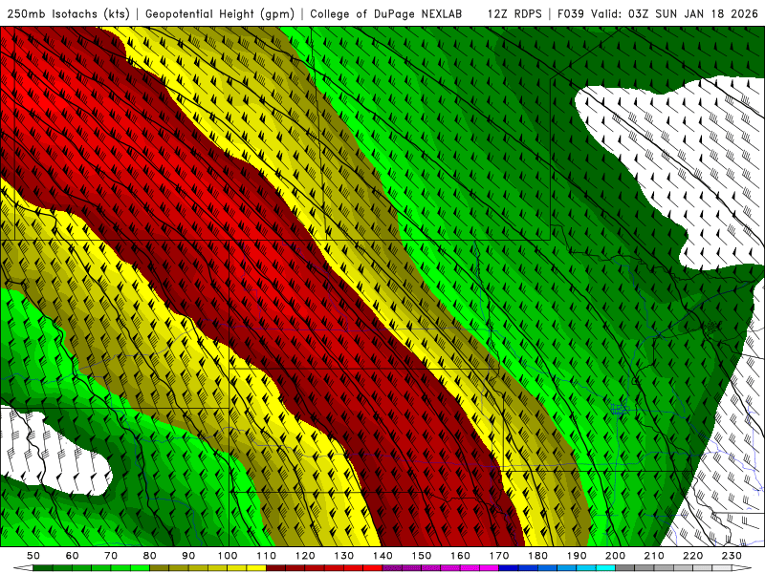The image size is (765, 573).
Task: Click the '12Z RDPS' model run label
Action: tap(514, 14)
